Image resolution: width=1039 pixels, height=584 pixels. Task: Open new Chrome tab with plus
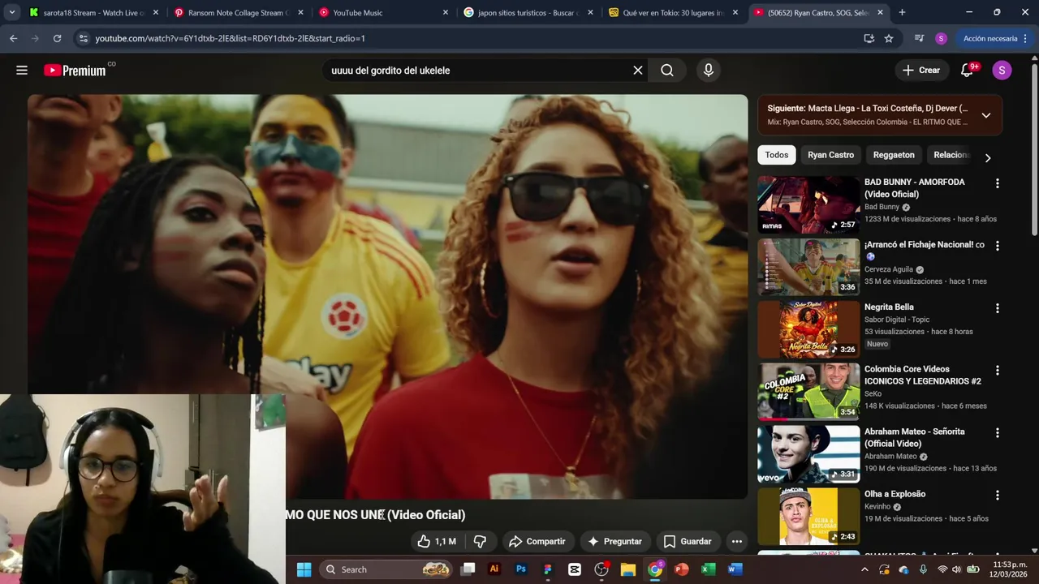(x=902, y=12)
